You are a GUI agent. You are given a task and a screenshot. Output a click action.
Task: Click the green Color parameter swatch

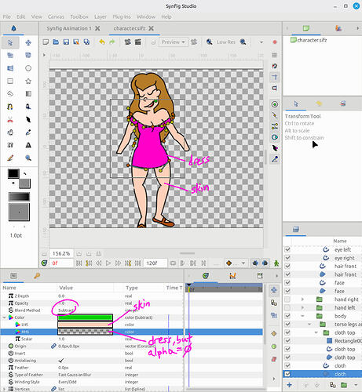pyautogui.click(x=85, y=318)
